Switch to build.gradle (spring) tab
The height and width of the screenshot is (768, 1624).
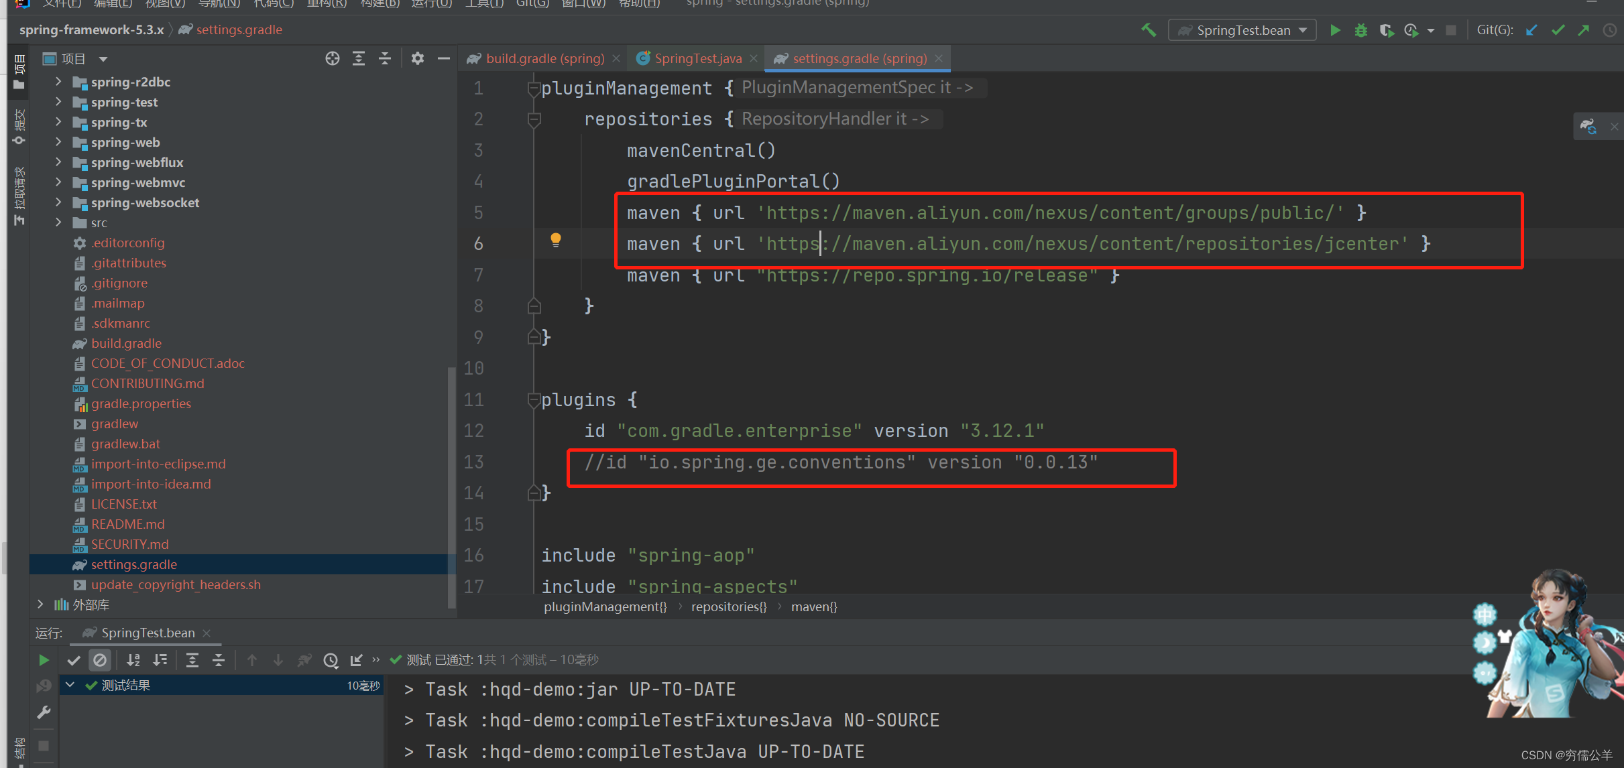[x=544, y=59]
